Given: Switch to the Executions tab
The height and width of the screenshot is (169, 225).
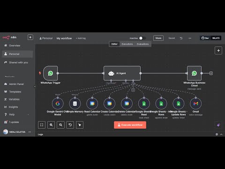Looking at the screenshot, I should 127,44.
